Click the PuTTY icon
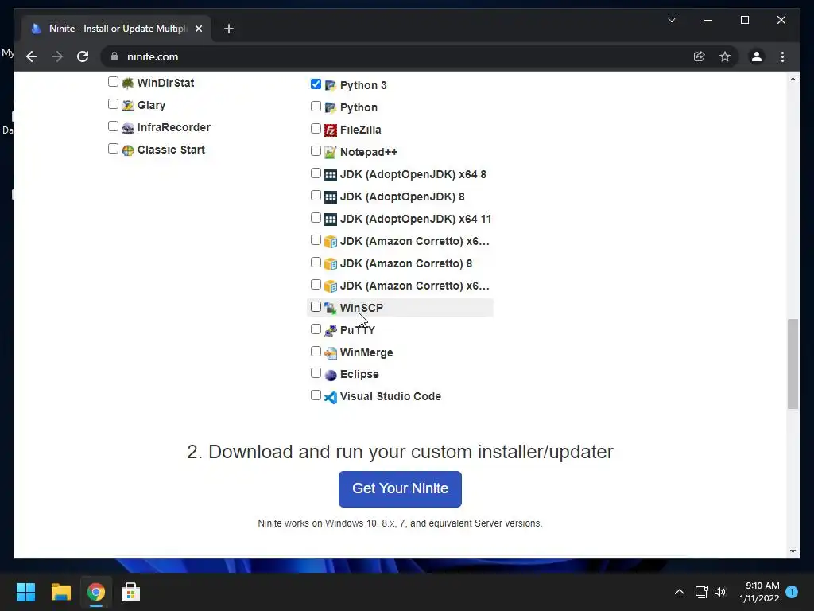Screen dimensions: 814x611 pos(330,330)
